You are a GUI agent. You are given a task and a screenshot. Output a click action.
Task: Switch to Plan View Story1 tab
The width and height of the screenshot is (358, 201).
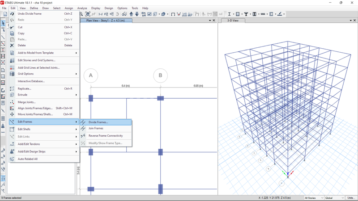pos(106,21)
